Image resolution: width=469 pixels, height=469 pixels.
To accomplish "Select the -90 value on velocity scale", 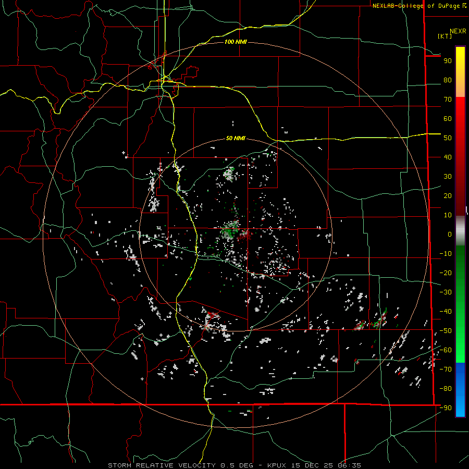I will tap(446, 408).
